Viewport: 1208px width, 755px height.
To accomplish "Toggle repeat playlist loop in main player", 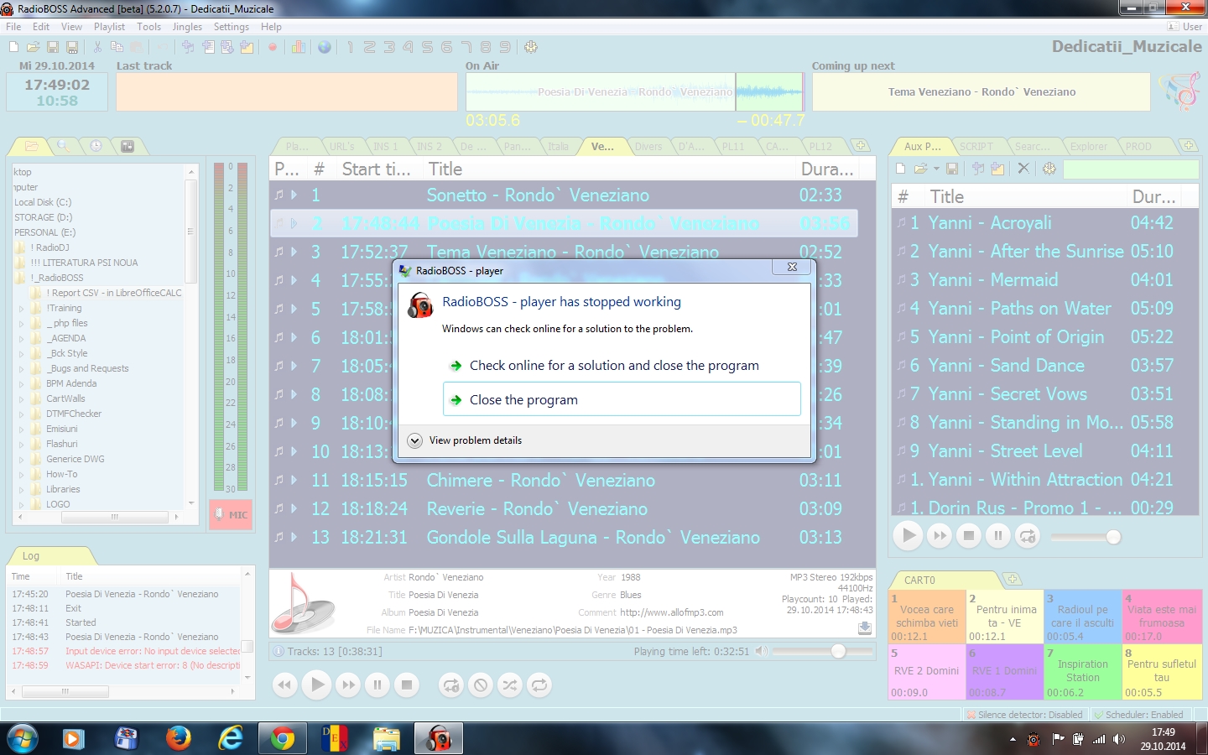I will pos(539,685).
